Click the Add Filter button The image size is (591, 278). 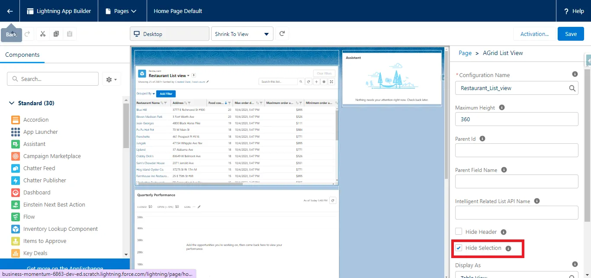166,94
